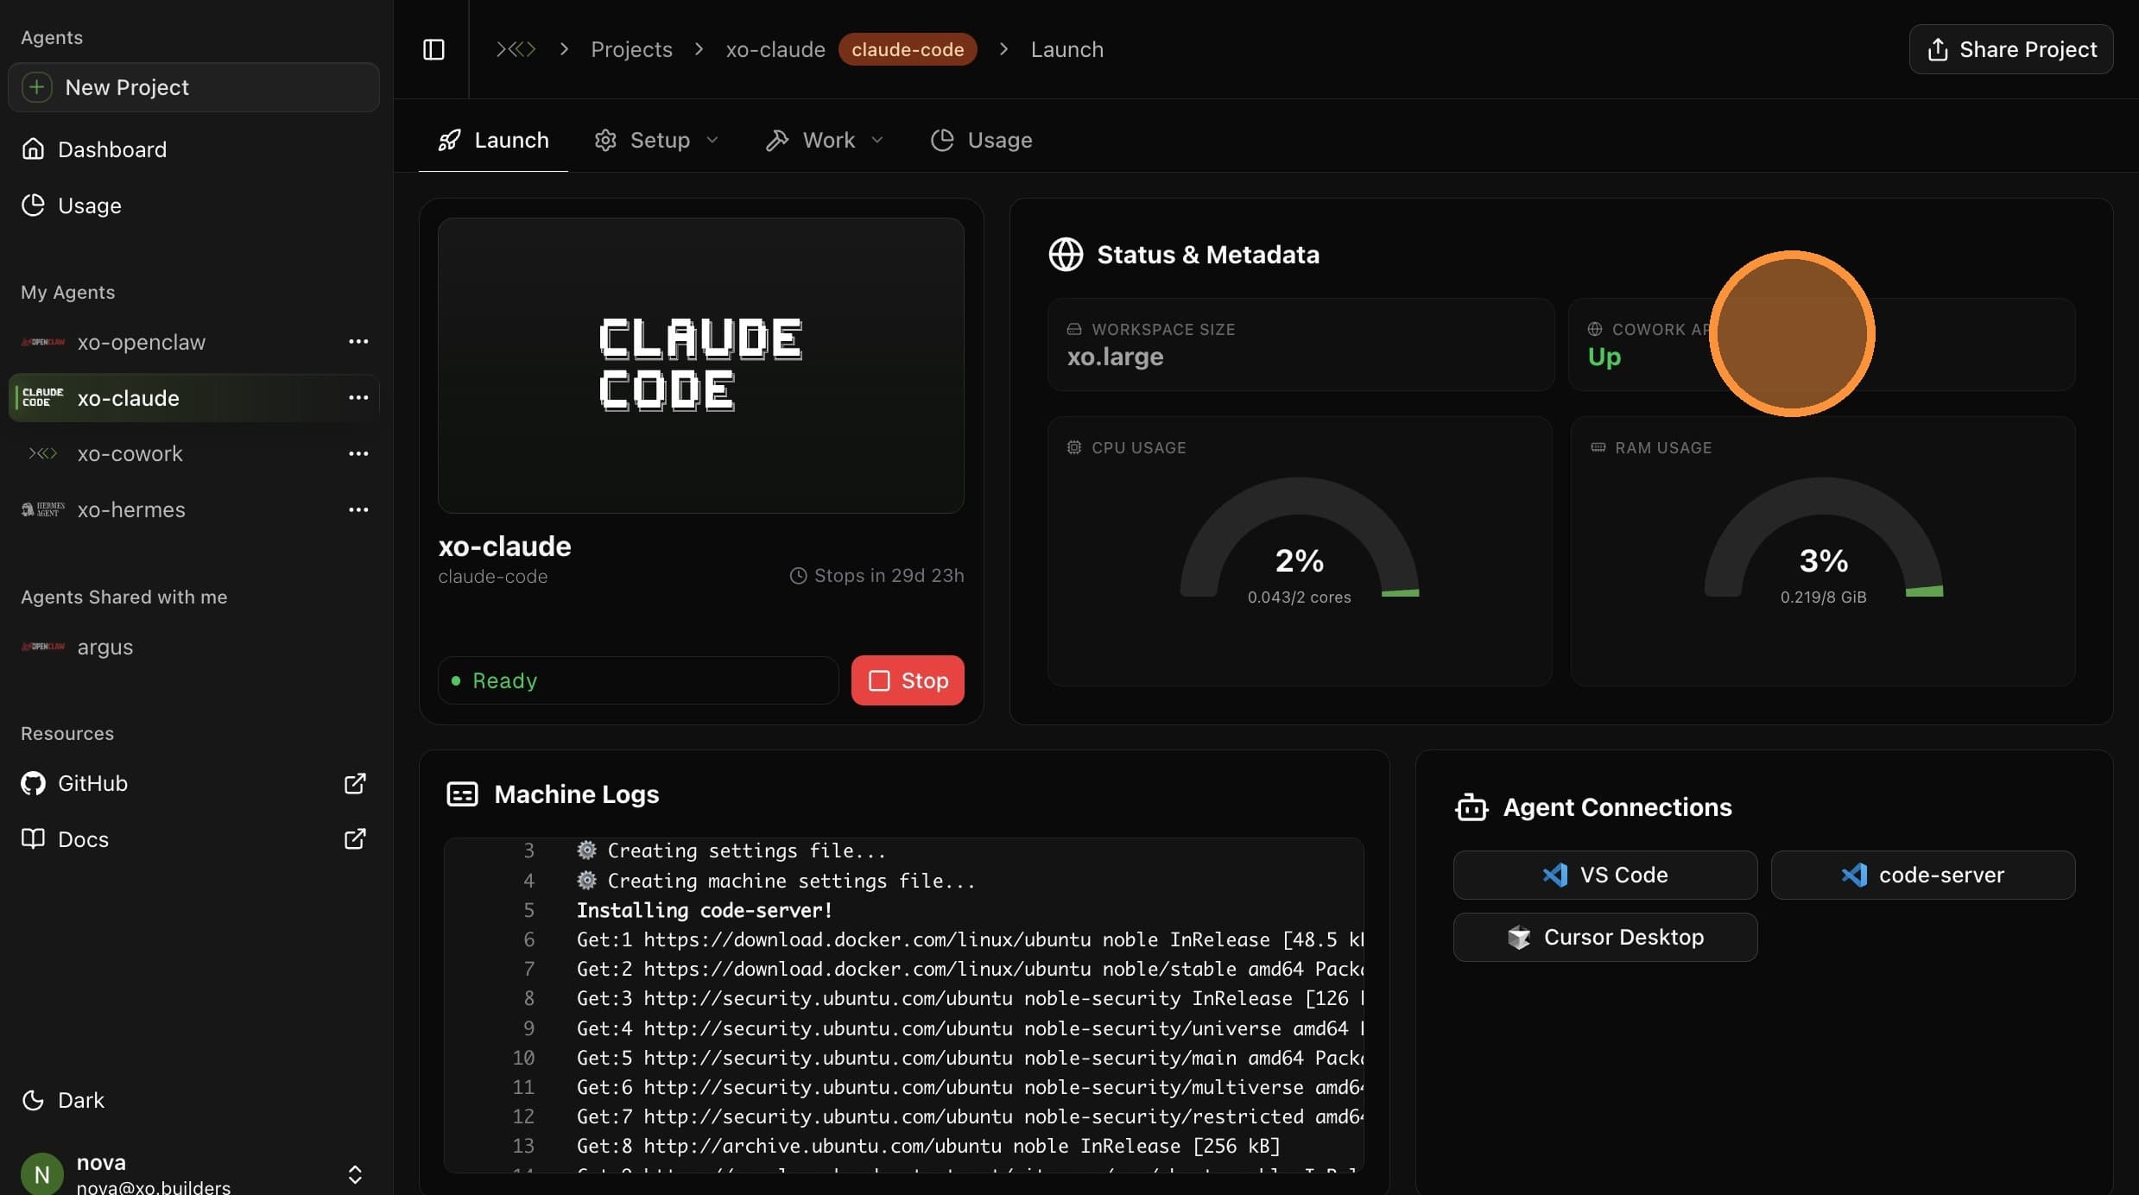Expand the nova account switcher
2139x1195 pixels.
[x=355, y=1174]
